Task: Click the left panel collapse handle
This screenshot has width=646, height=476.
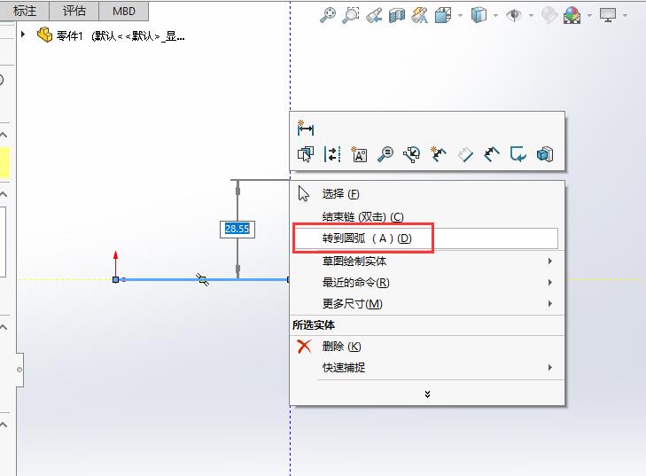Action: pos(19,370)
